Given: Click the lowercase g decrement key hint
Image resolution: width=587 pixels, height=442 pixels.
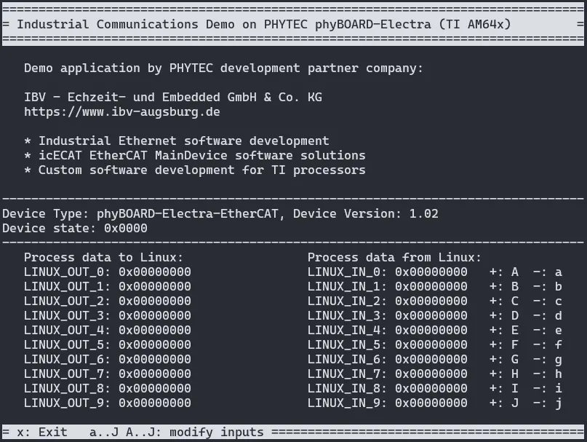Looking at the screenshot, I should [559, 359].
